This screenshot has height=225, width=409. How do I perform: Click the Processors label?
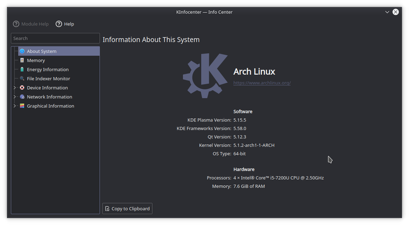(219, 178)
